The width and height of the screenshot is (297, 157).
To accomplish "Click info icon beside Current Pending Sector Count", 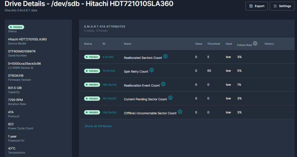I will [x=170, y=98].
